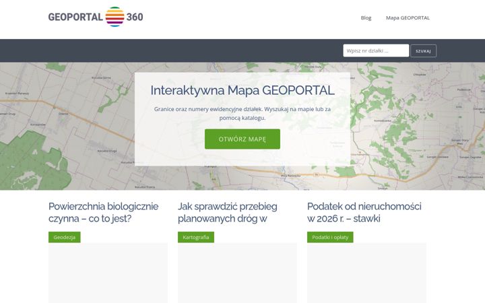Open article 'Podatek od nieruchomości w 2026 r. – stawki'
Image resolution: width=485 pixels, height=303 pixels.
point(364,212)
